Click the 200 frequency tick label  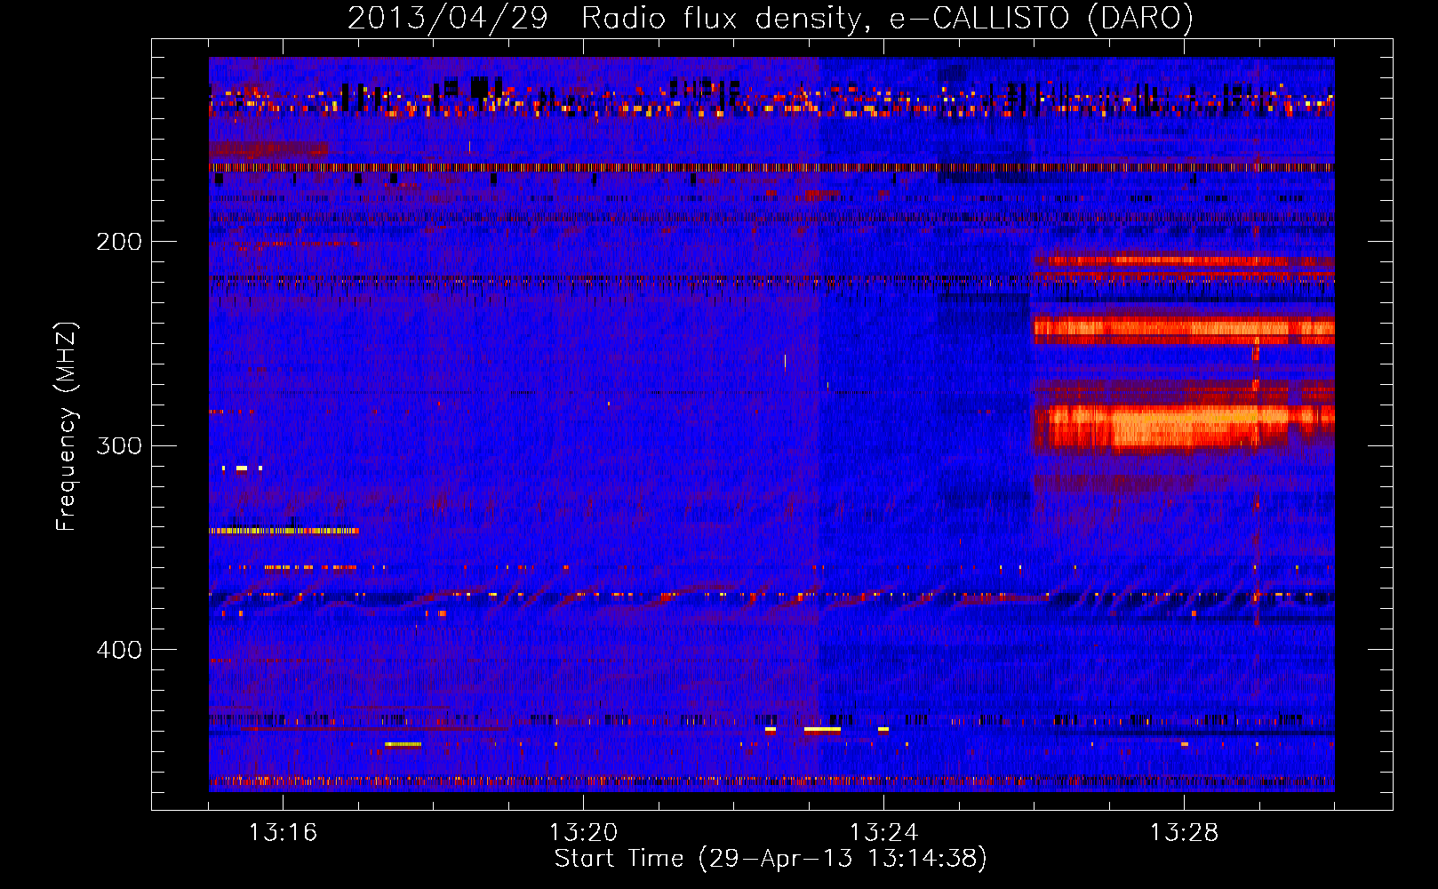119,242
